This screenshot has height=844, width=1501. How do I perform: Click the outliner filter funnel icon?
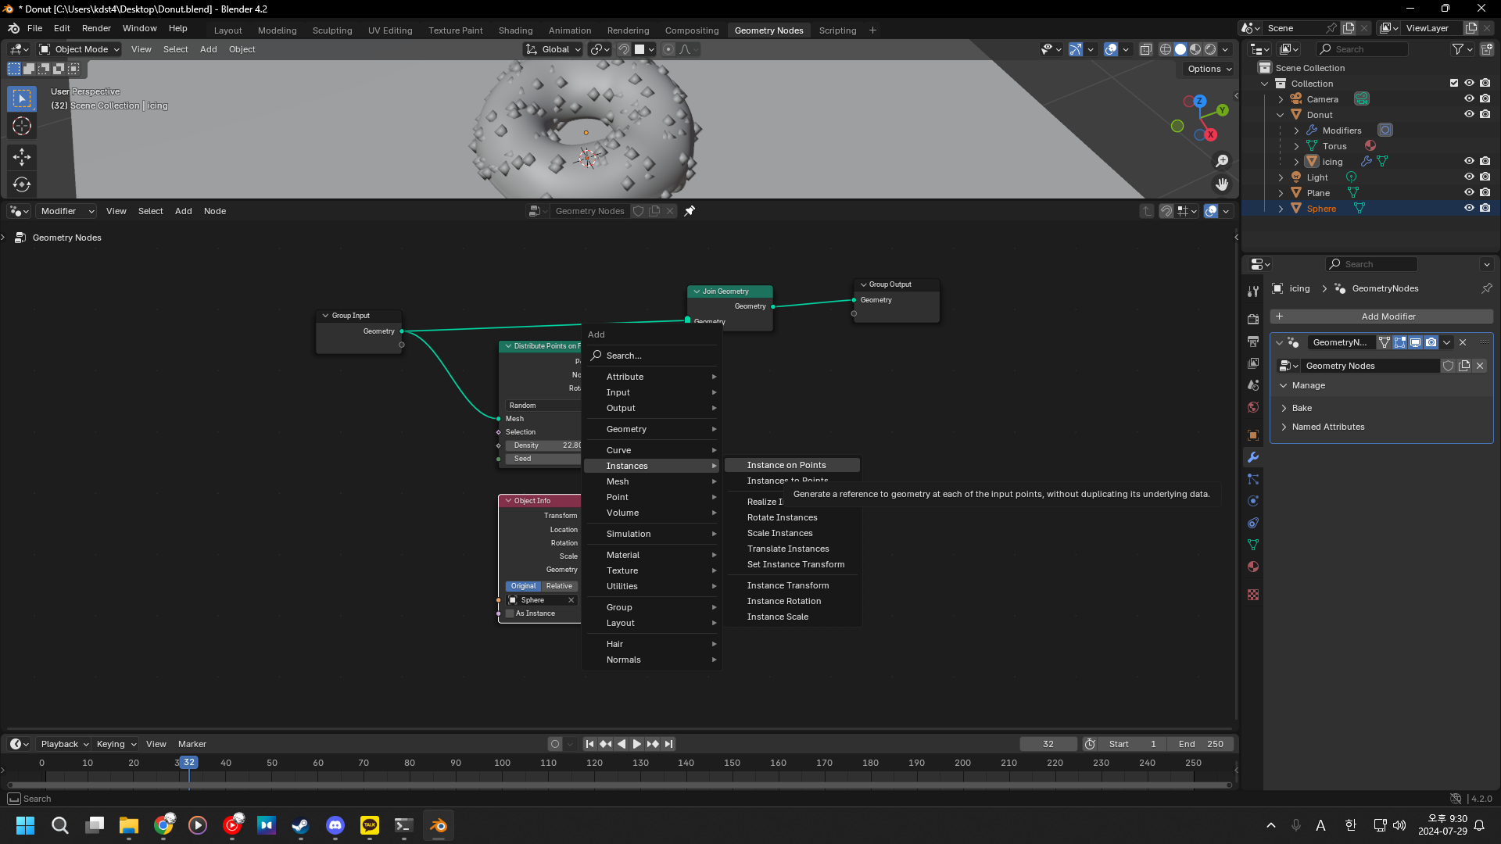click(1458, 49)
